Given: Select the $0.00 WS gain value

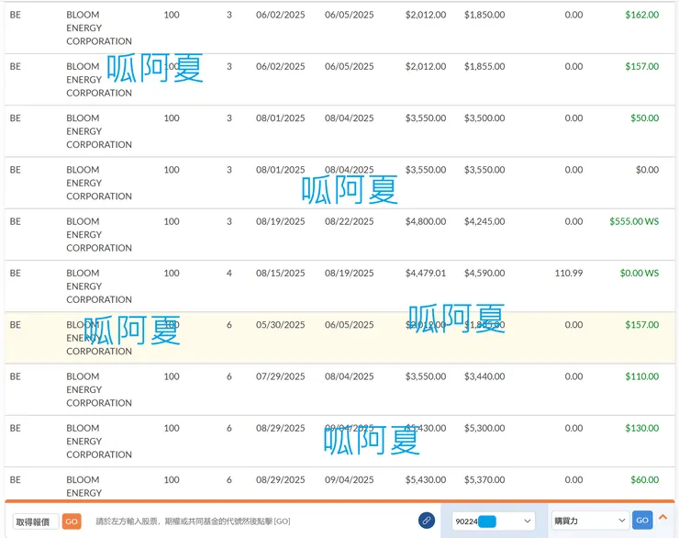Looking at the screenshot, I should pos(640,273).
